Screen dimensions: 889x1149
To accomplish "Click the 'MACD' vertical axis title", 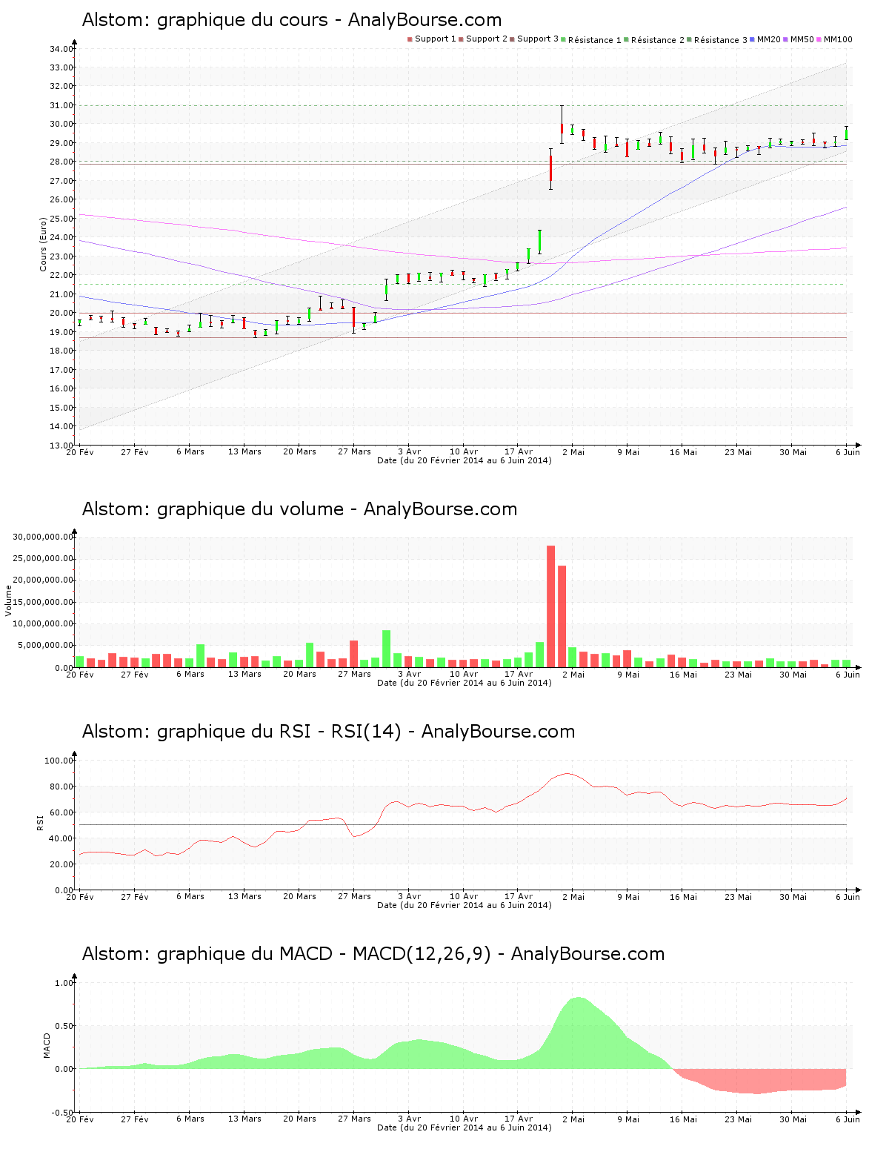I will pyautogui.click(x=47, y=1045).
